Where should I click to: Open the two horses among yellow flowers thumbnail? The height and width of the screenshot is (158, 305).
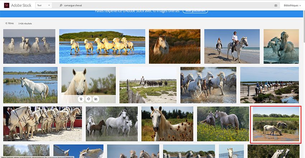(223, 124)
